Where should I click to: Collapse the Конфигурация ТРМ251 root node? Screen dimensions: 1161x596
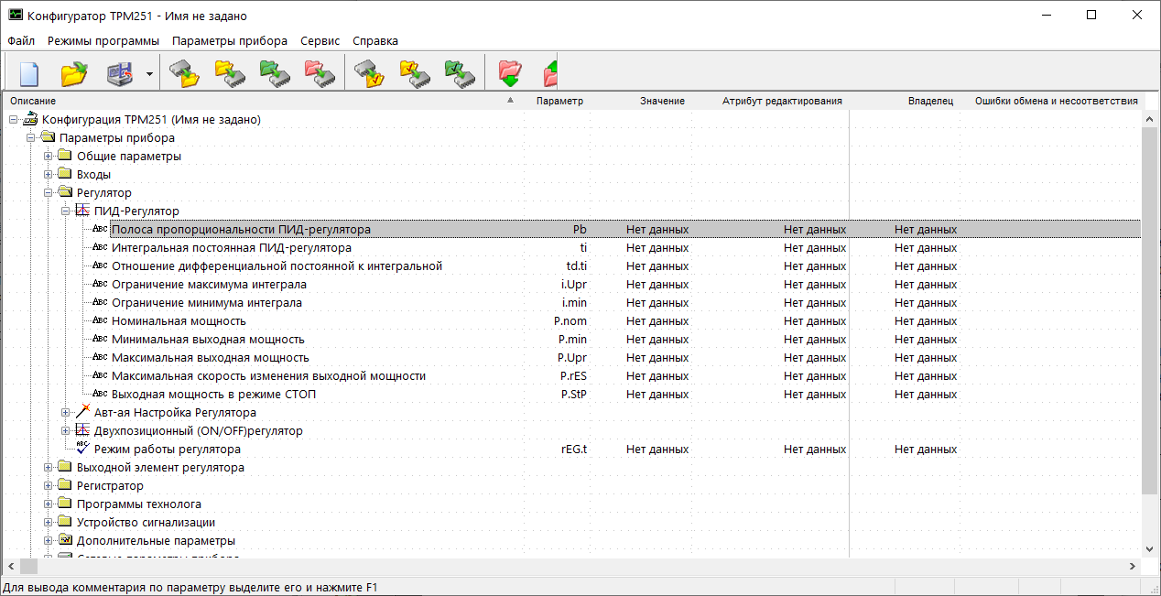(x=14, y=120)
